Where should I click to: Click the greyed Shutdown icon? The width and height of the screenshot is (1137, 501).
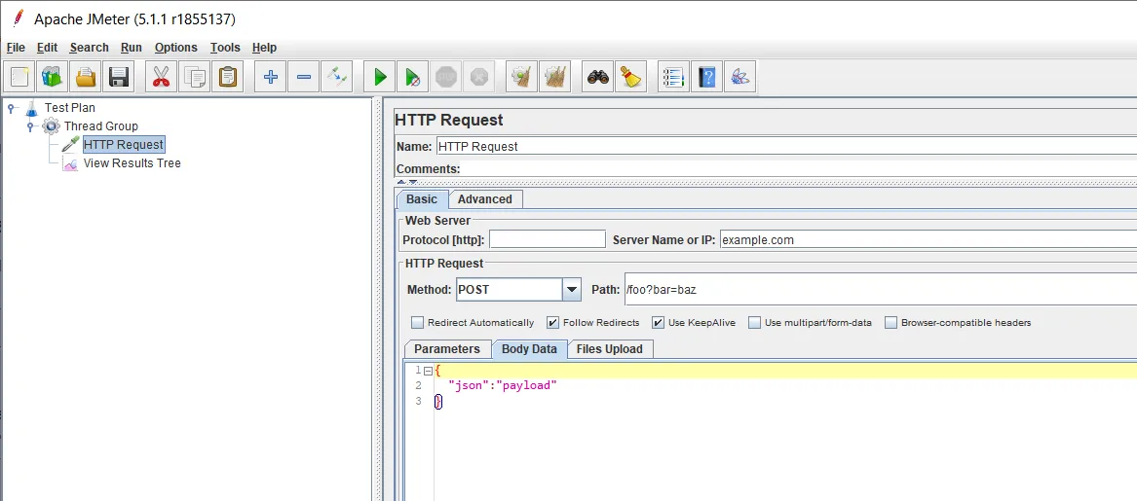point(479,76)
